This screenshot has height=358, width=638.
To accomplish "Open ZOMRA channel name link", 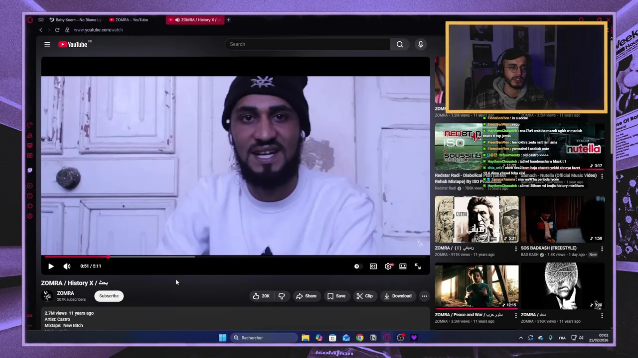I will pos(65,293).
